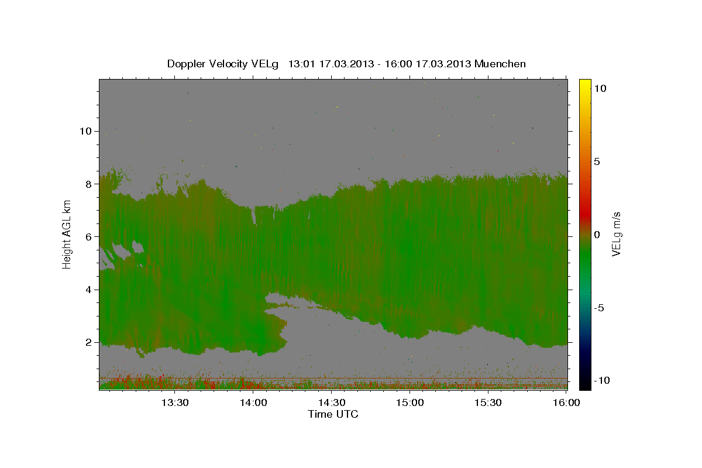Pick the yellow top of the colorbar

585,82
